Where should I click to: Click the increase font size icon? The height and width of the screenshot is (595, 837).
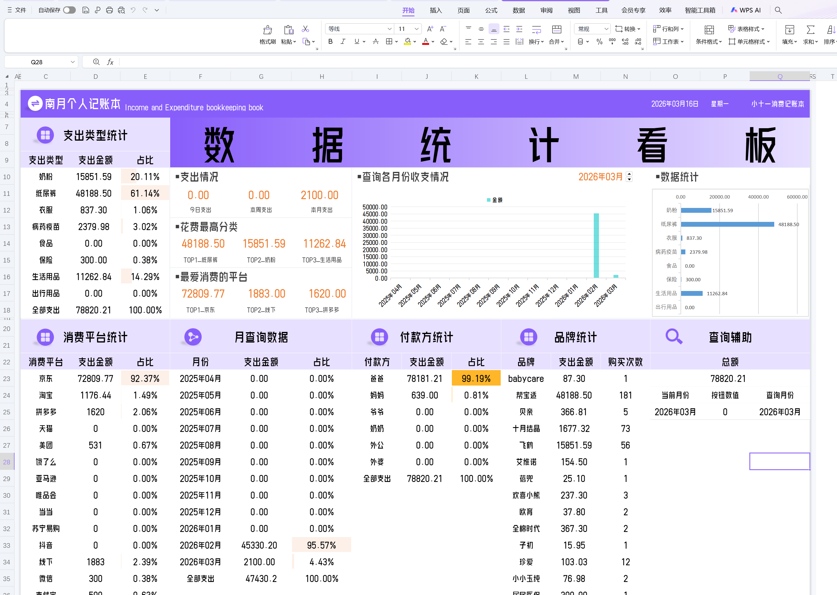(430, 29)
